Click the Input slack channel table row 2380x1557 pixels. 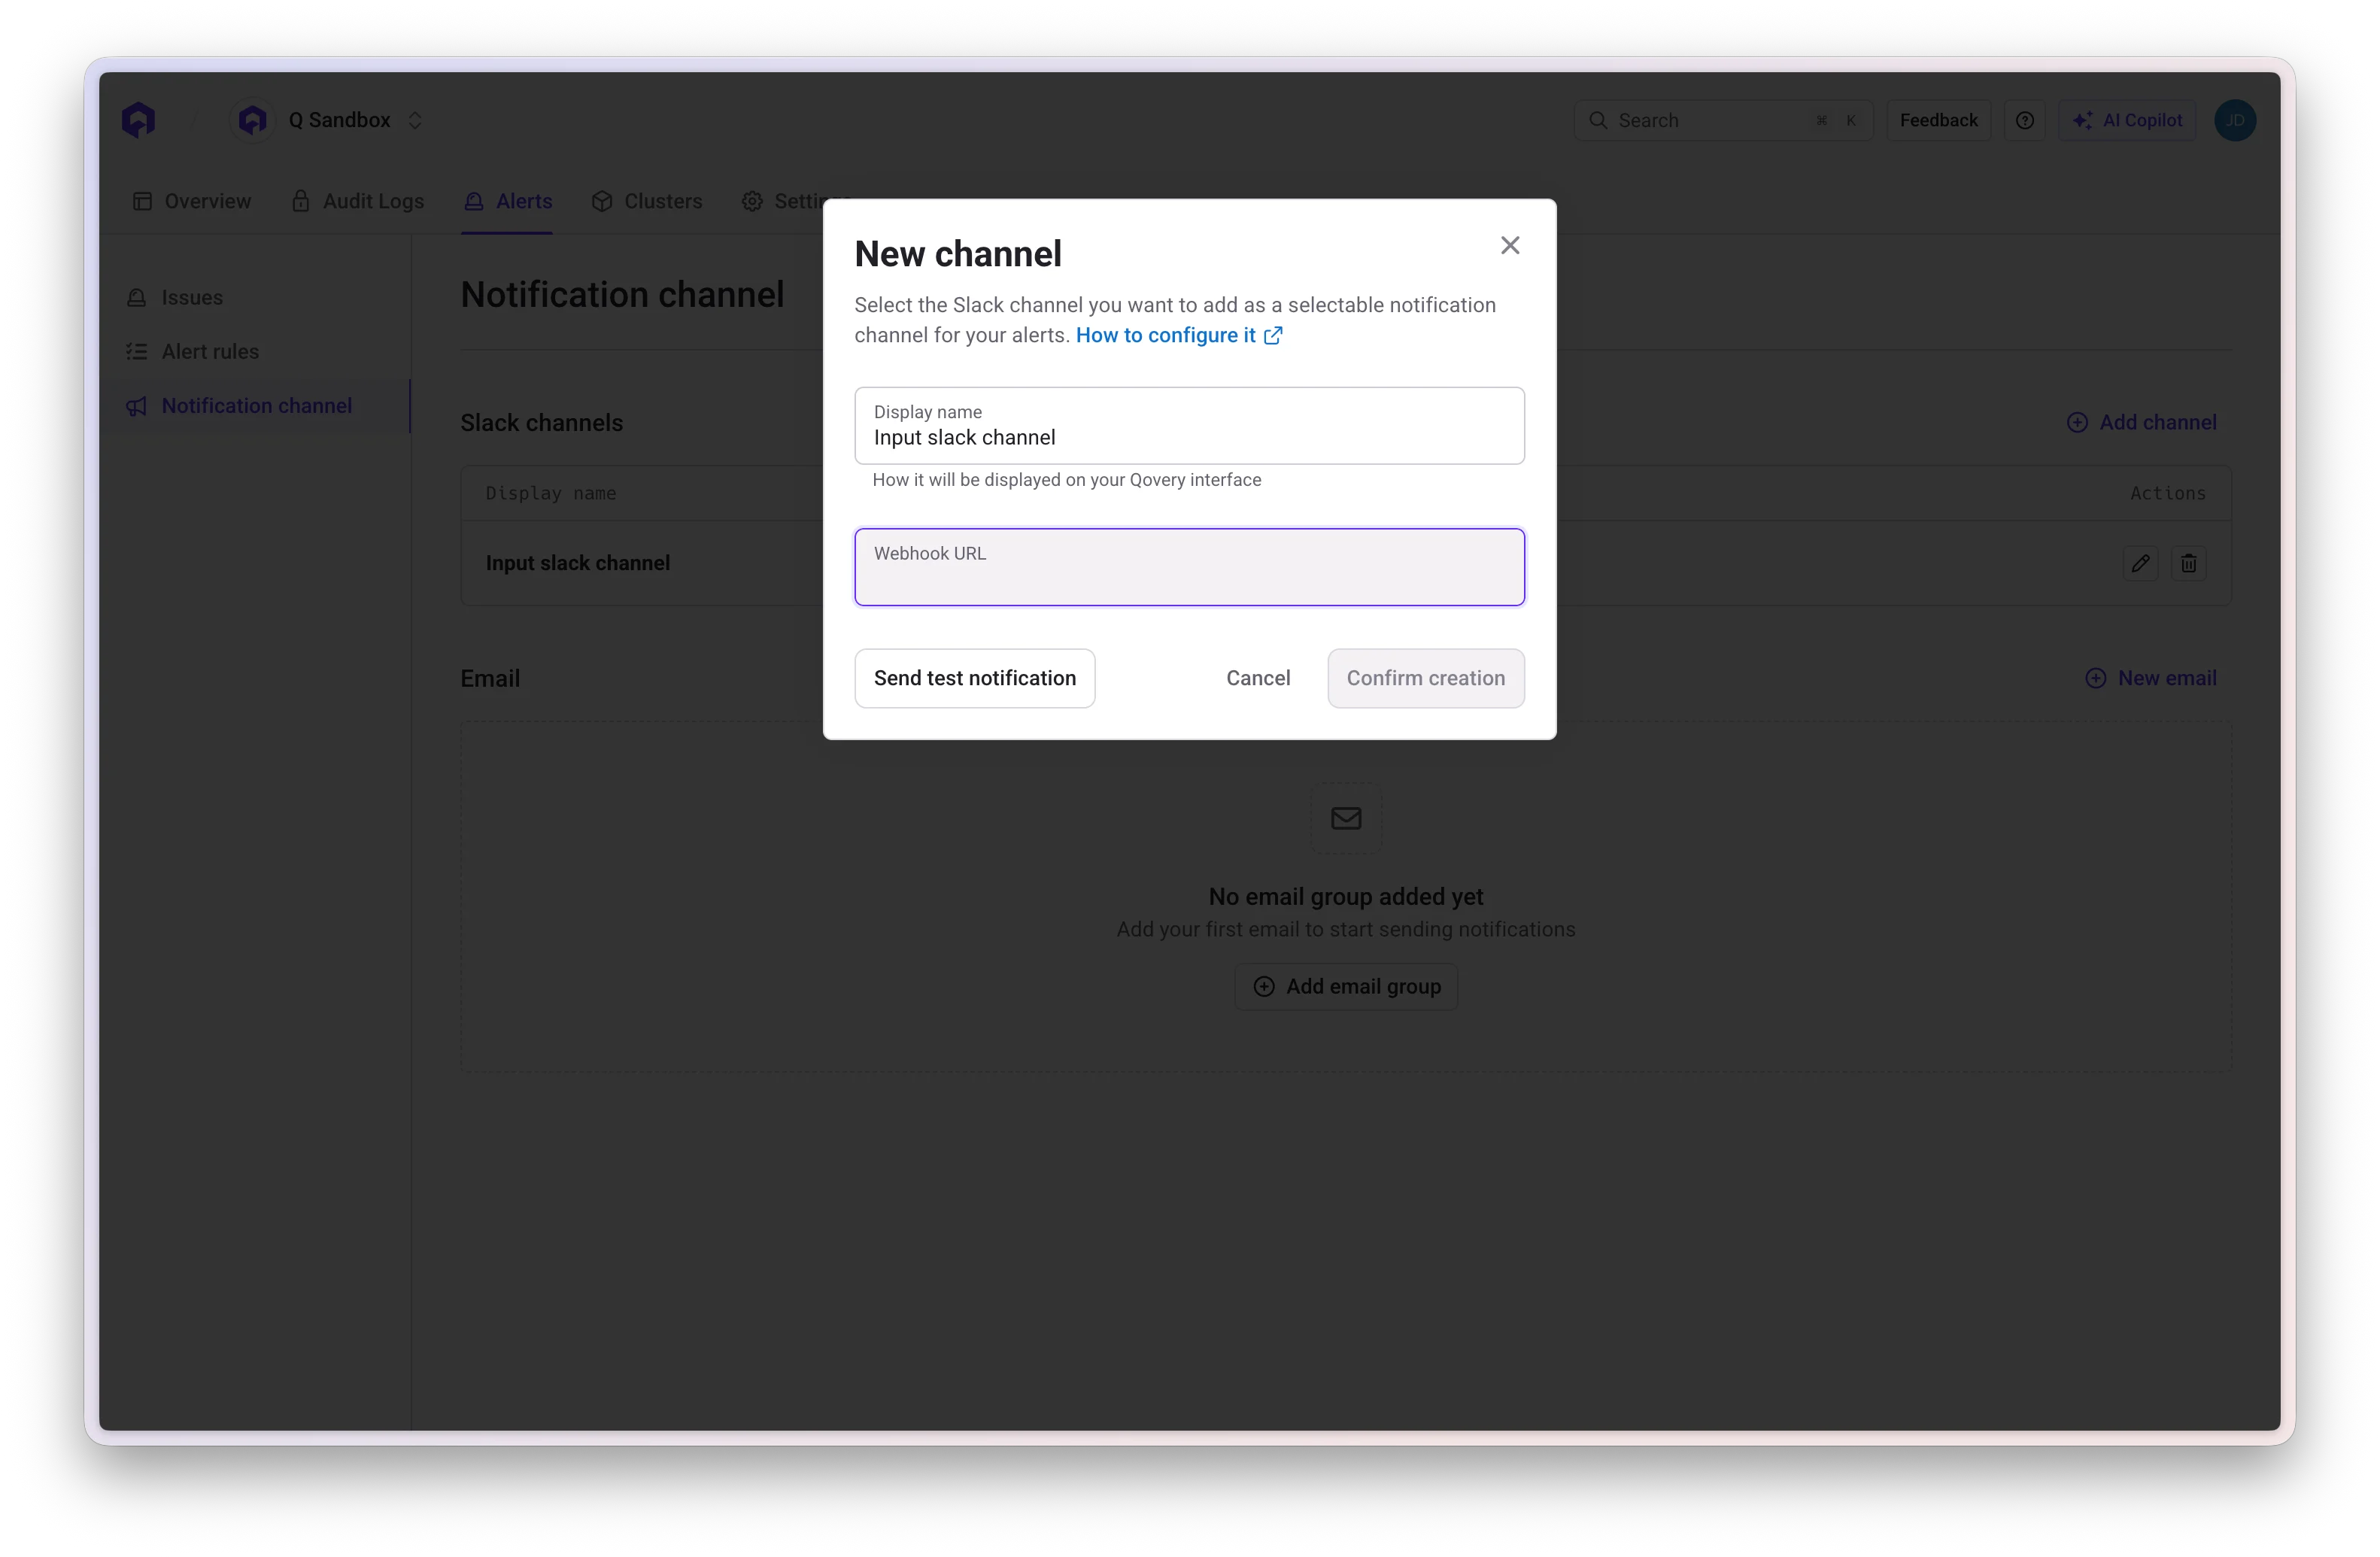pos(1346,563)
